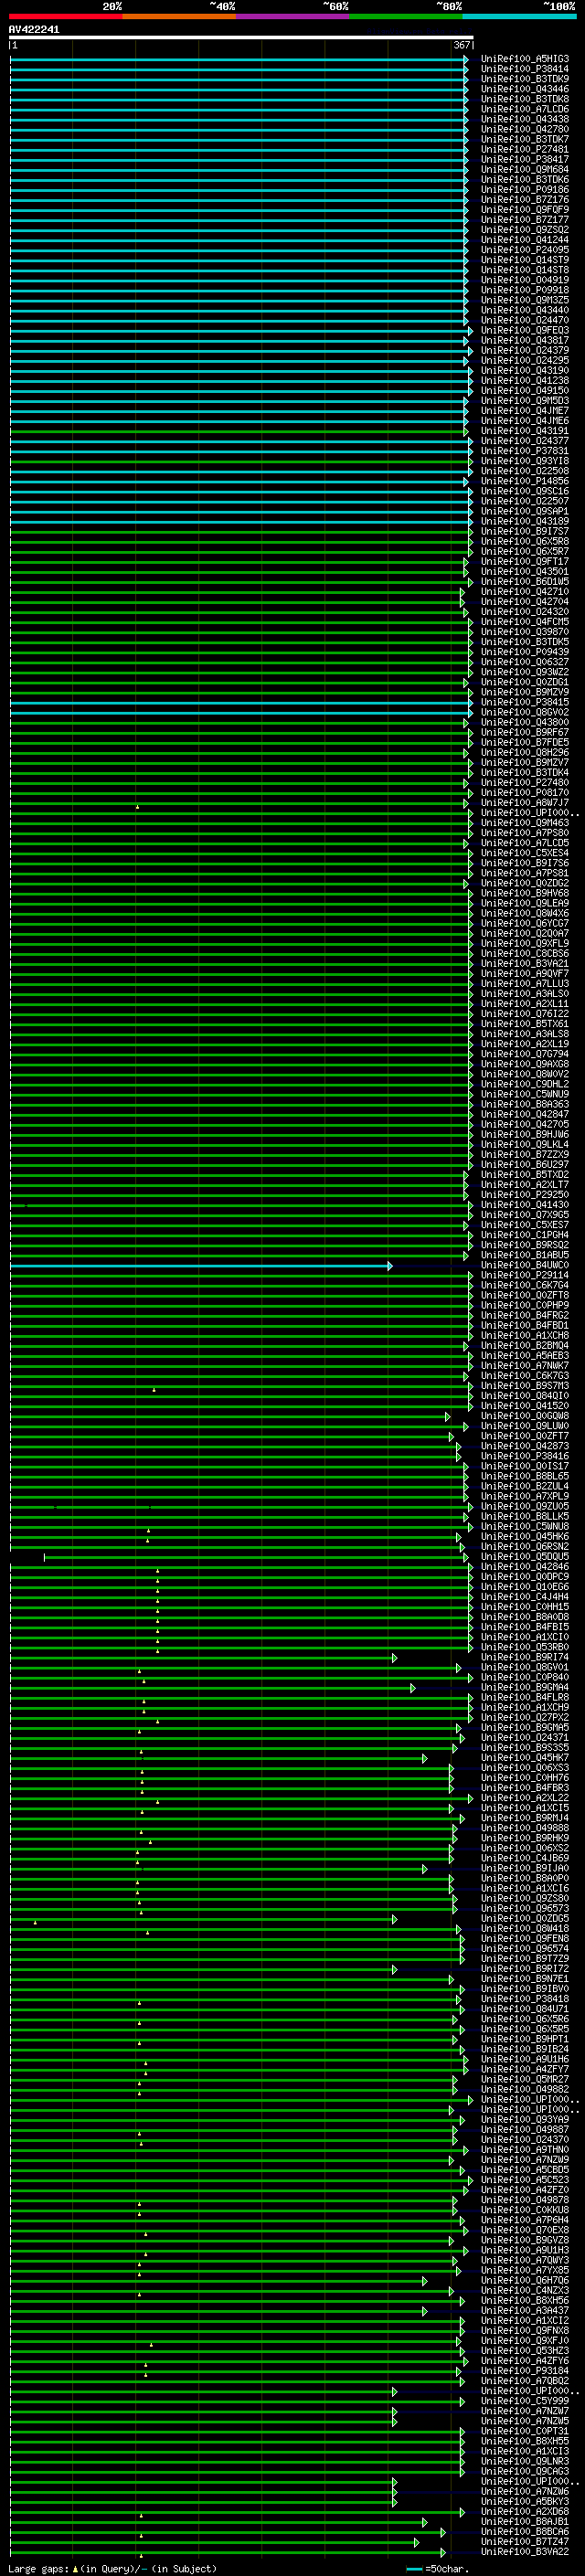This screenshot has width=585, height=2576.
Task: Open hit UniRef100_A5HIG3
Action: 525,59
